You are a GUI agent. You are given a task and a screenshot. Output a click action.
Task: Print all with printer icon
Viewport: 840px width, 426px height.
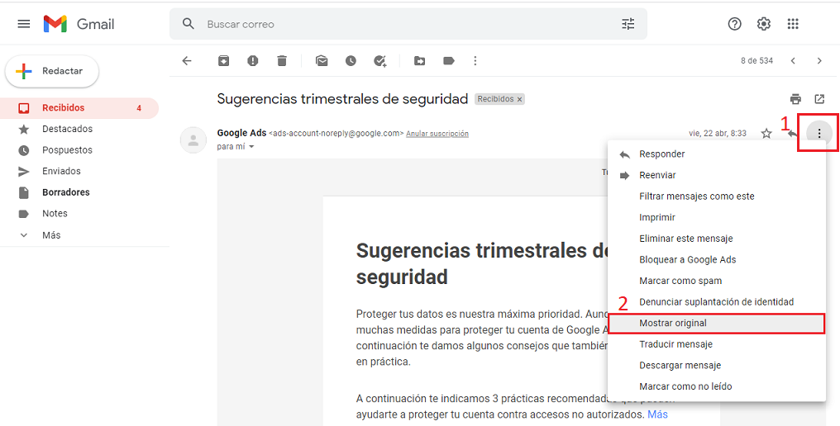[x=795, y=99]
